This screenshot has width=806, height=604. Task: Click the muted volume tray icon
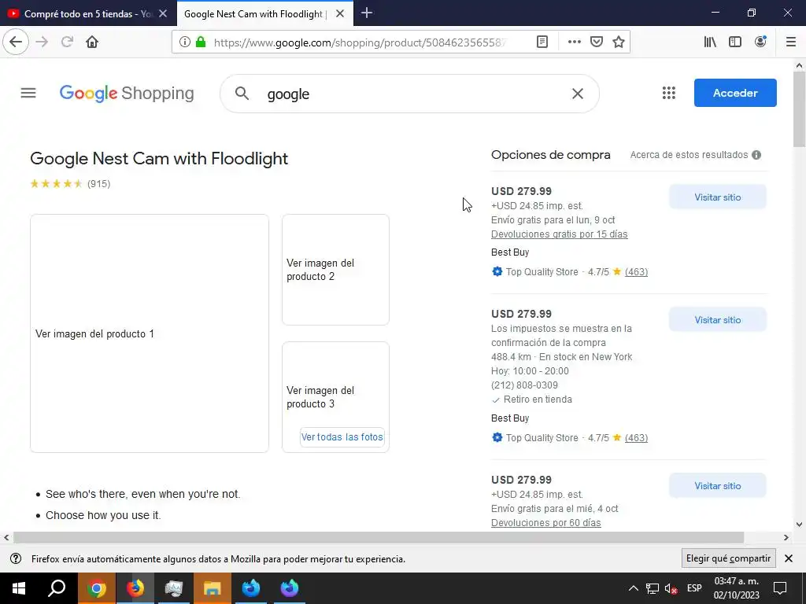[x=671, y=588]
